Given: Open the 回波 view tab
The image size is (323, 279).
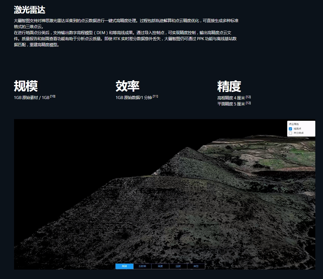Looking at the screenshot, I should pos(178,266).
